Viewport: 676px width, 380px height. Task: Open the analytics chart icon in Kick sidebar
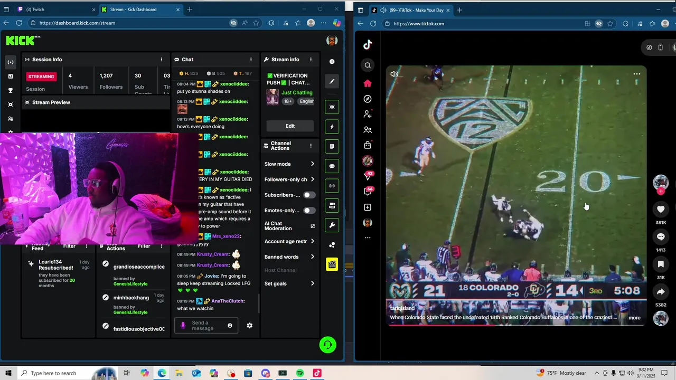click(10, 76)
